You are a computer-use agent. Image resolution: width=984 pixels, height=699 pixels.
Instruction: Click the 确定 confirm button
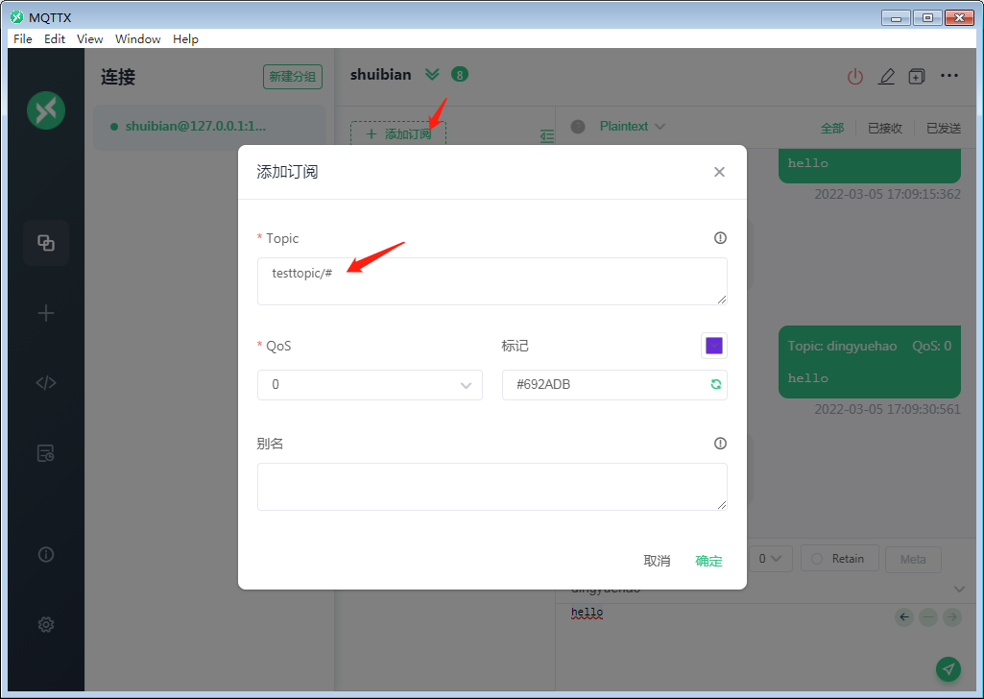pos(708,561)
